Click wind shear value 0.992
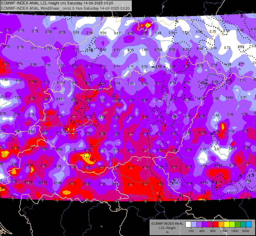The height and width of the screenshot is (236, 256). tap(59, 149)
